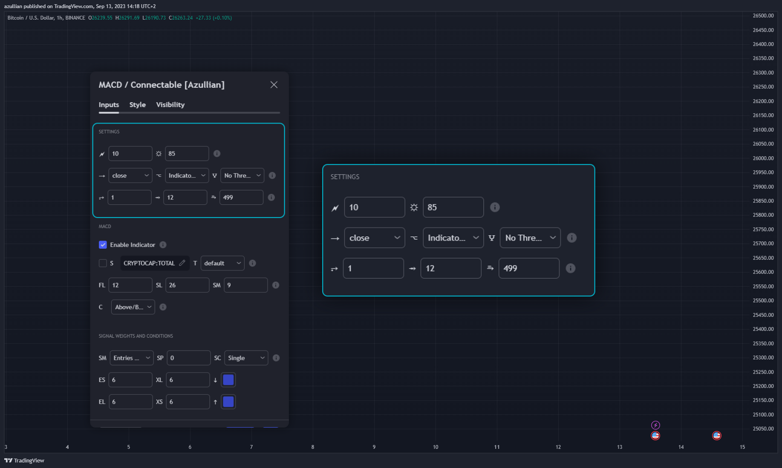Click info icon beside 499 in enlarged panel

(571, 268)
